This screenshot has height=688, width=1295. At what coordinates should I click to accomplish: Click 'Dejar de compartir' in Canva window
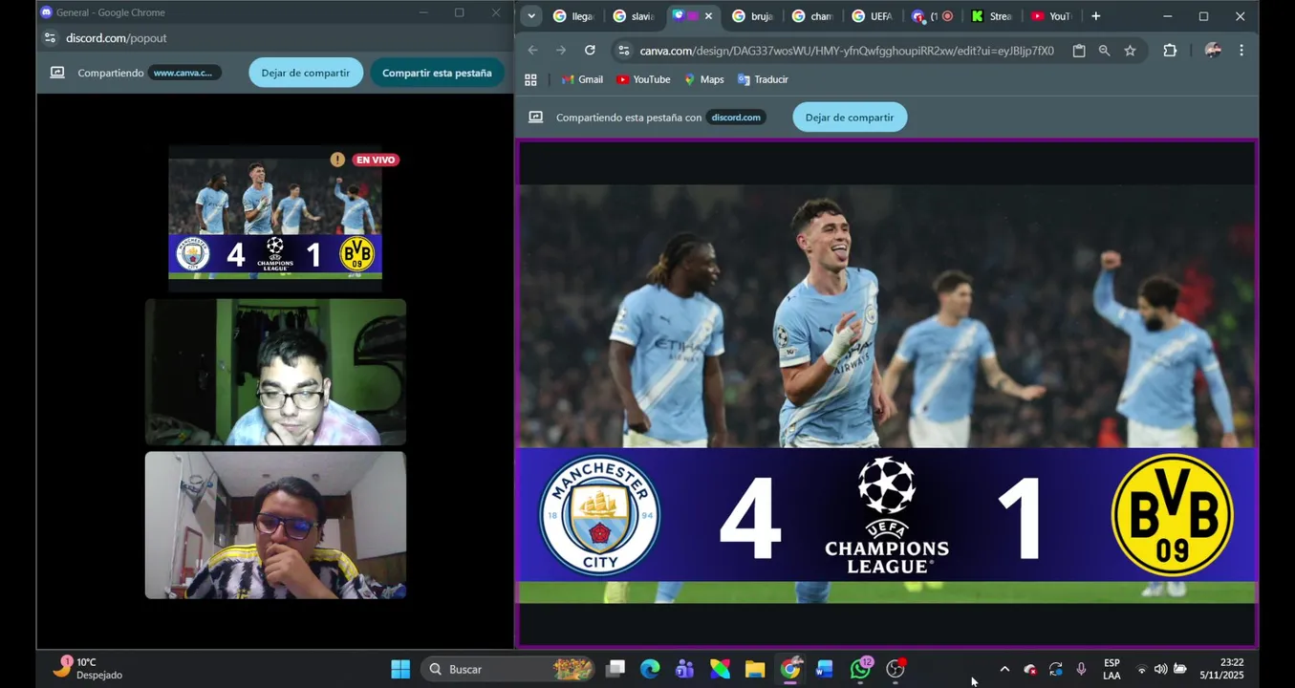point(850,118)
